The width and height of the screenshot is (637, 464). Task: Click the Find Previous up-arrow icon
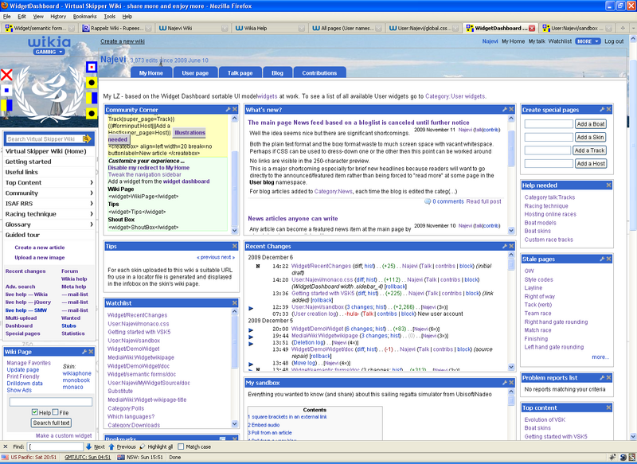tap(111, 446)
